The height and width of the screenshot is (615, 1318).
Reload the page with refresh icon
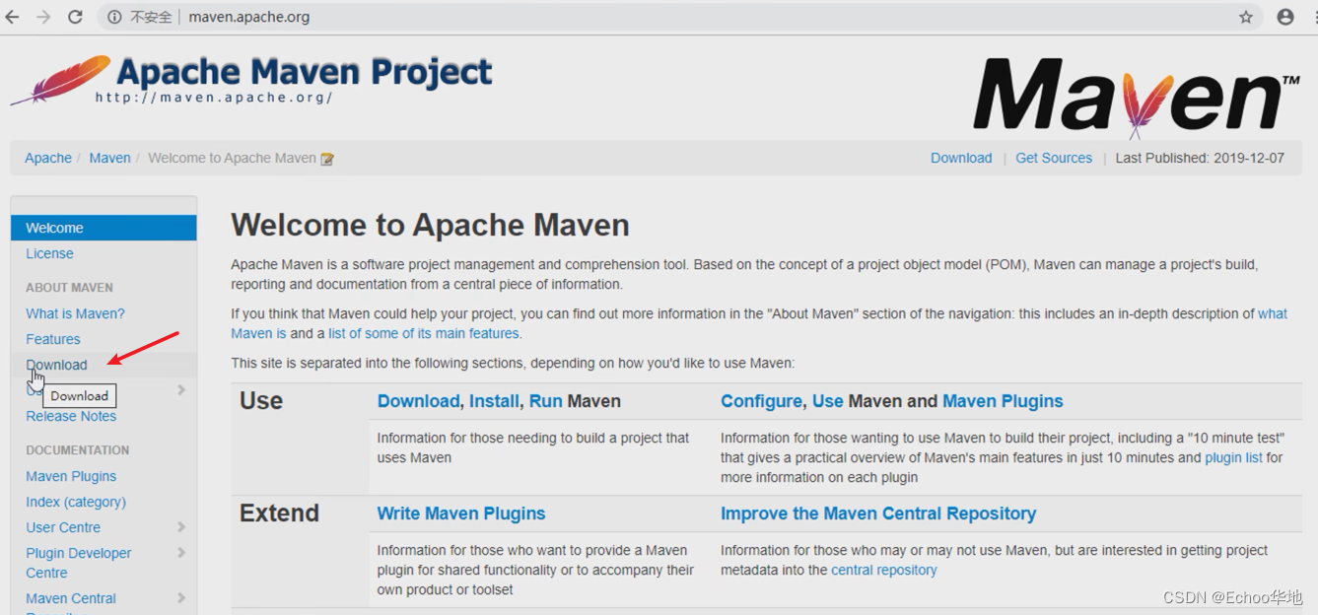click(75, 17)
